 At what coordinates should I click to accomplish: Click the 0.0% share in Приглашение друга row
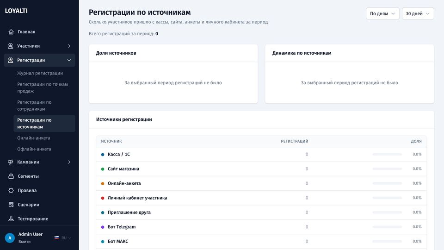(417, 212)
